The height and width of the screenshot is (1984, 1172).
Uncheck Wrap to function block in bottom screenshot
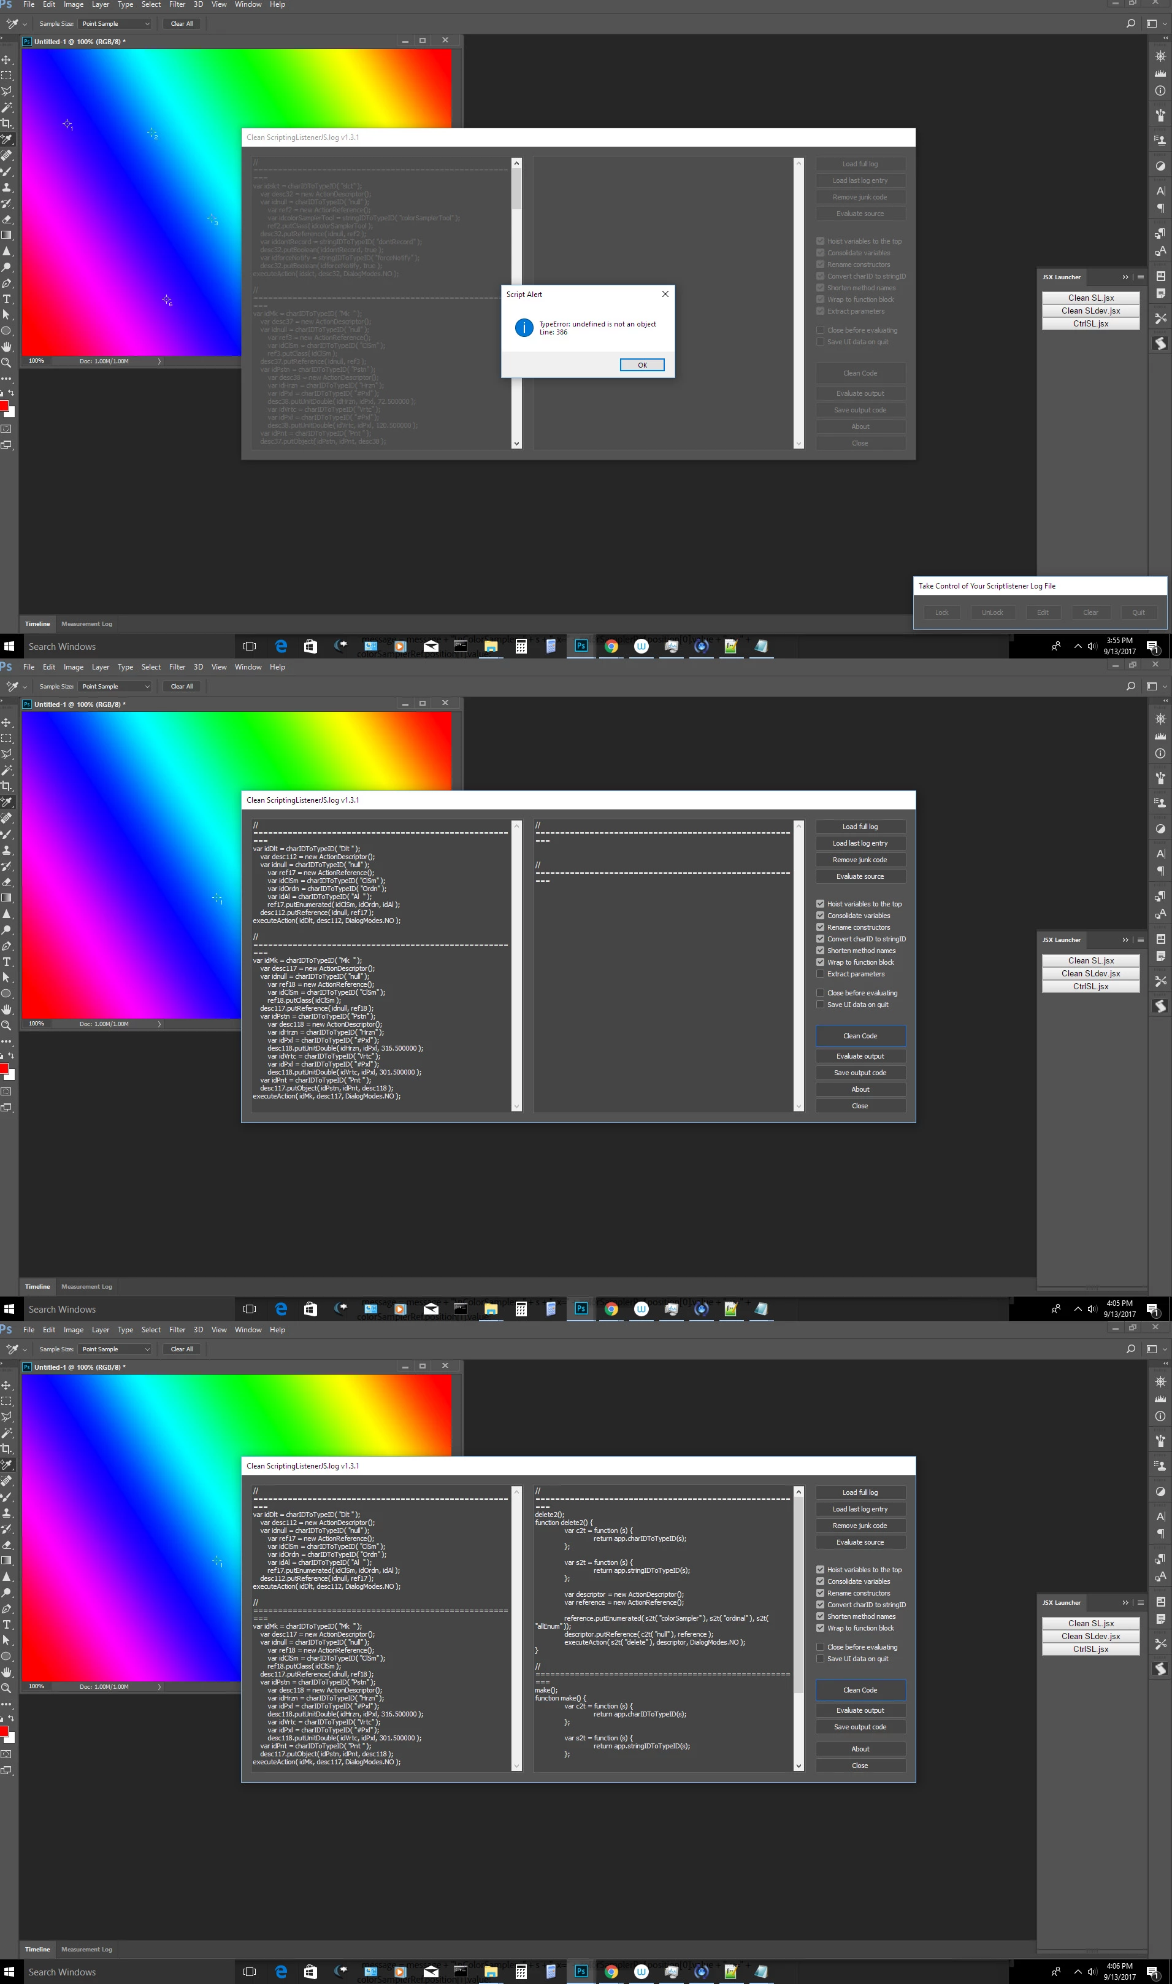(x=820, y=1627)
